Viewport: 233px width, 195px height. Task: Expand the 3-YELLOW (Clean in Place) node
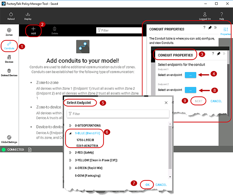coord(70,160)
